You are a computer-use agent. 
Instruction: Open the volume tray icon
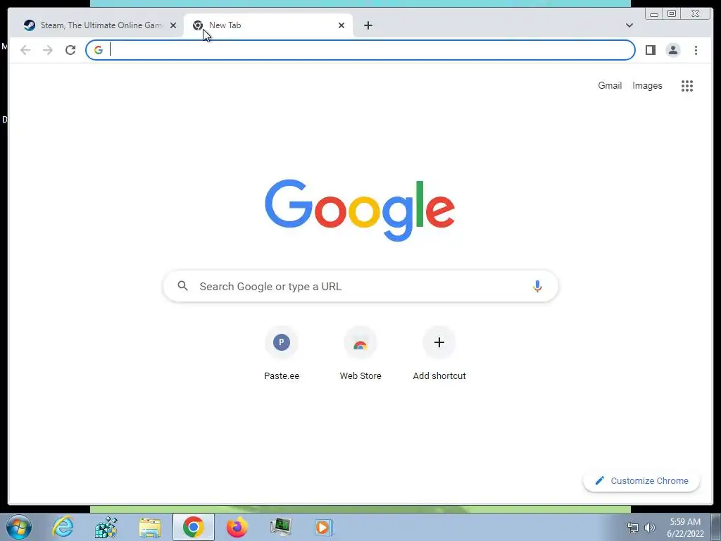[649, 528]
